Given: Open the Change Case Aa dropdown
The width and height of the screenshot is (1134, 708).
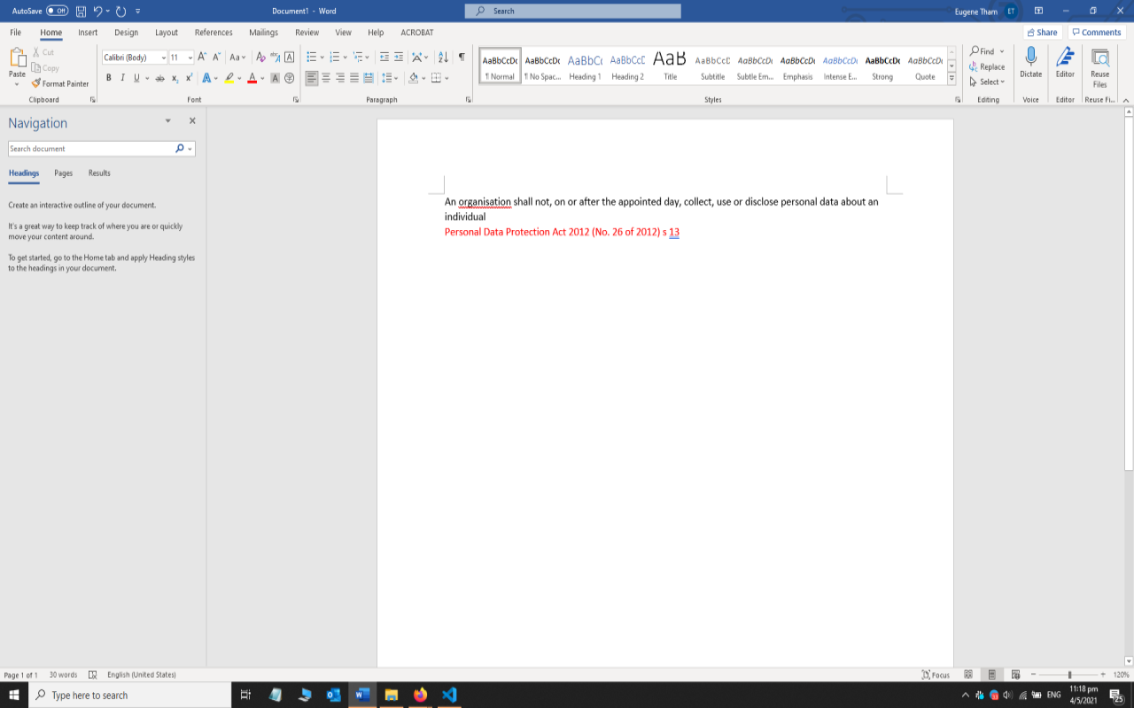Looking at the screenshot, I should [237, 57].
